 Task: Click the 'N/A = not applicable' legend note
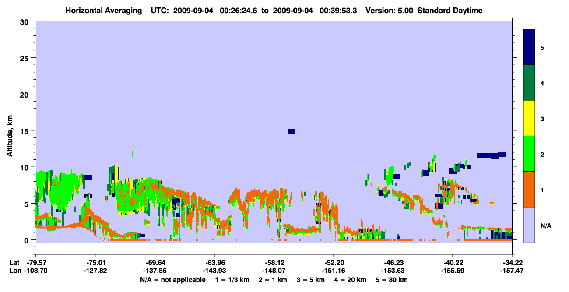[172, 280]
